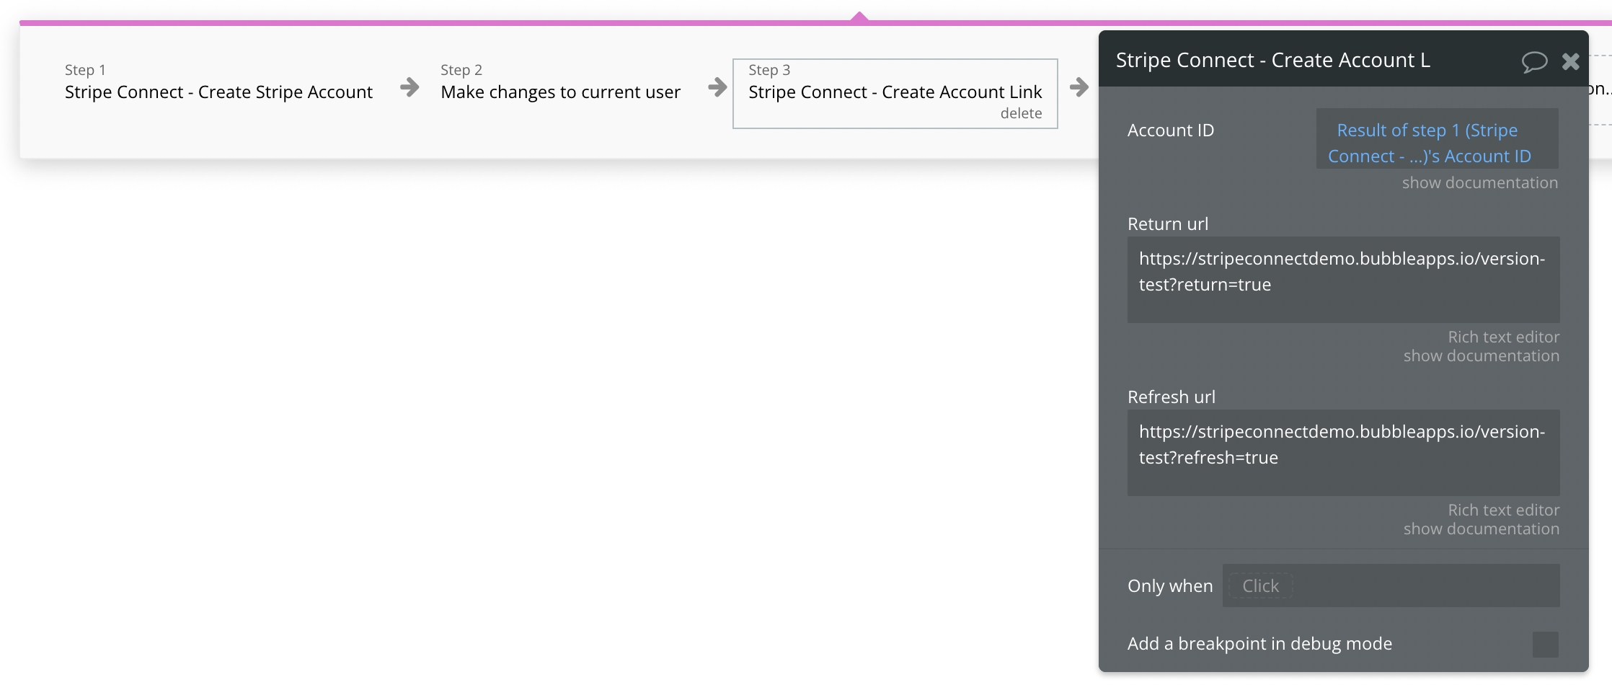Show documentation for Return url
This screenshot has width=1612, height=698.
point(1481,356)
